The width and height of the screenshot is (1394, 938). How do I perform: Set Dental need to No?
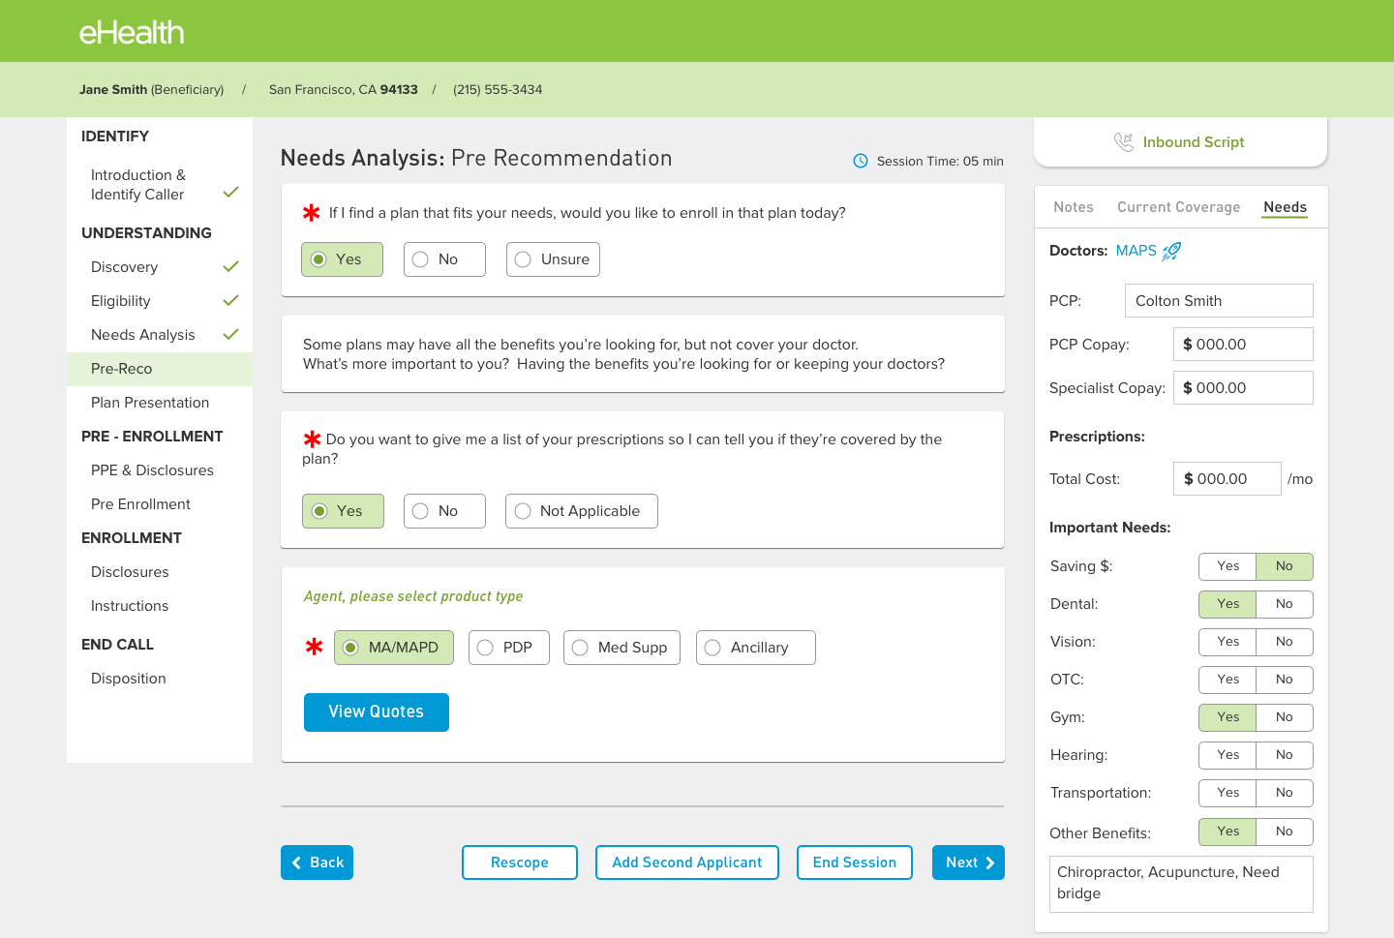[1285, 604]
